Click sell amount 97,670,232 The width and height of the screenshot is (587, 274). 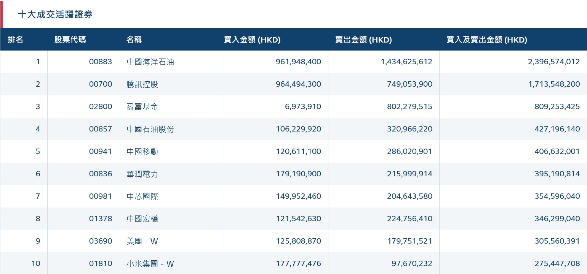point(413,263)
